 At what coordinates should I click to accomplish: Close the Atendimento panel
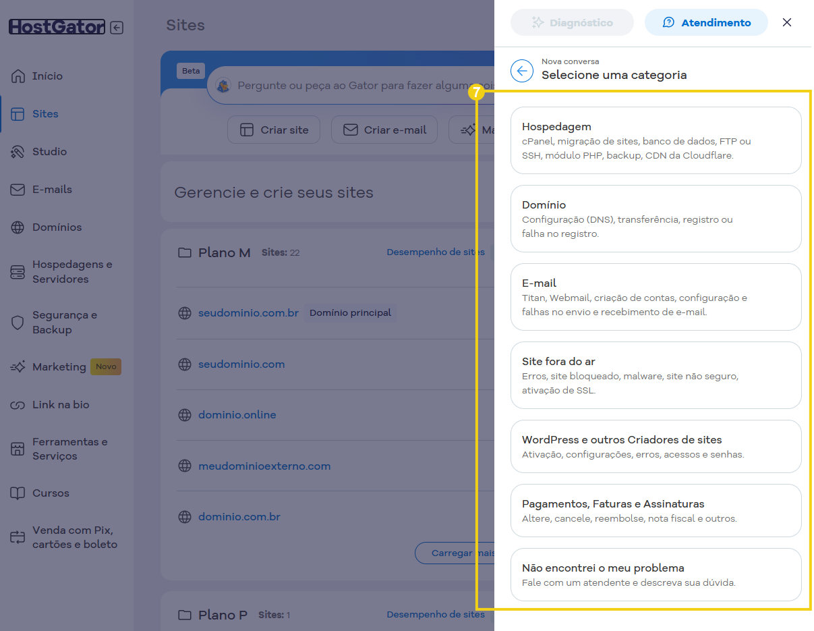786,22
